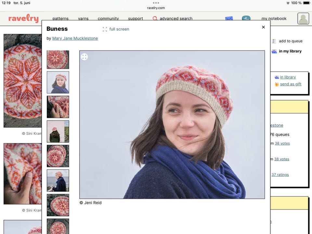Open first 38 votes link
Viewport: 312px width, 234px height.
tap(282, 143)
